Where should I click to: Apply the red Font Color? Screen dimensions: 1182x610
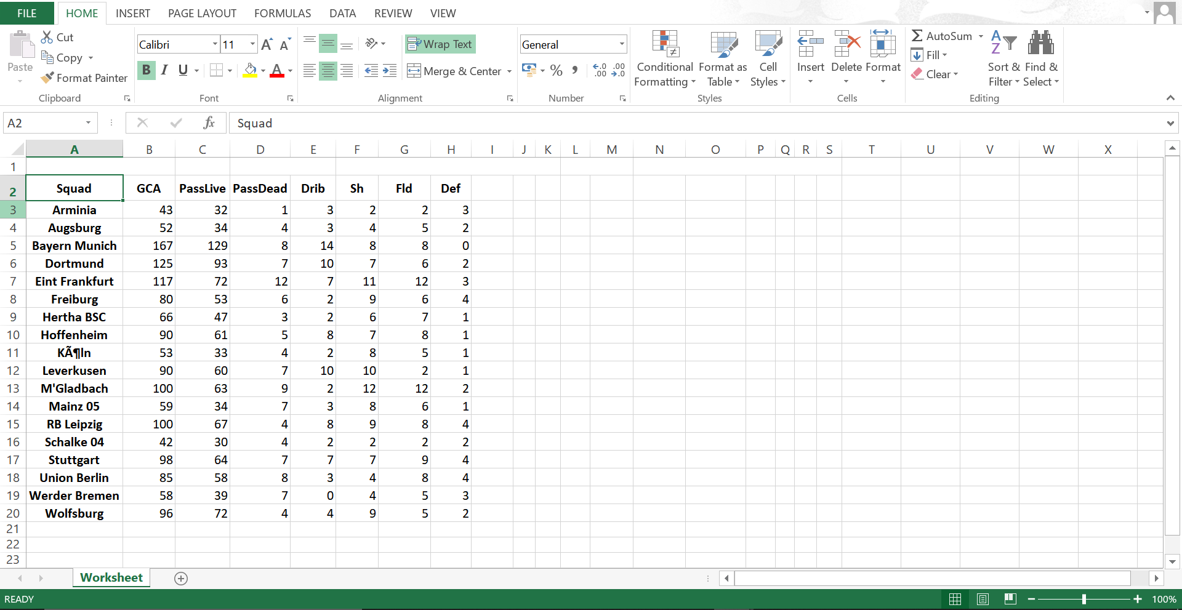(277, 70)
